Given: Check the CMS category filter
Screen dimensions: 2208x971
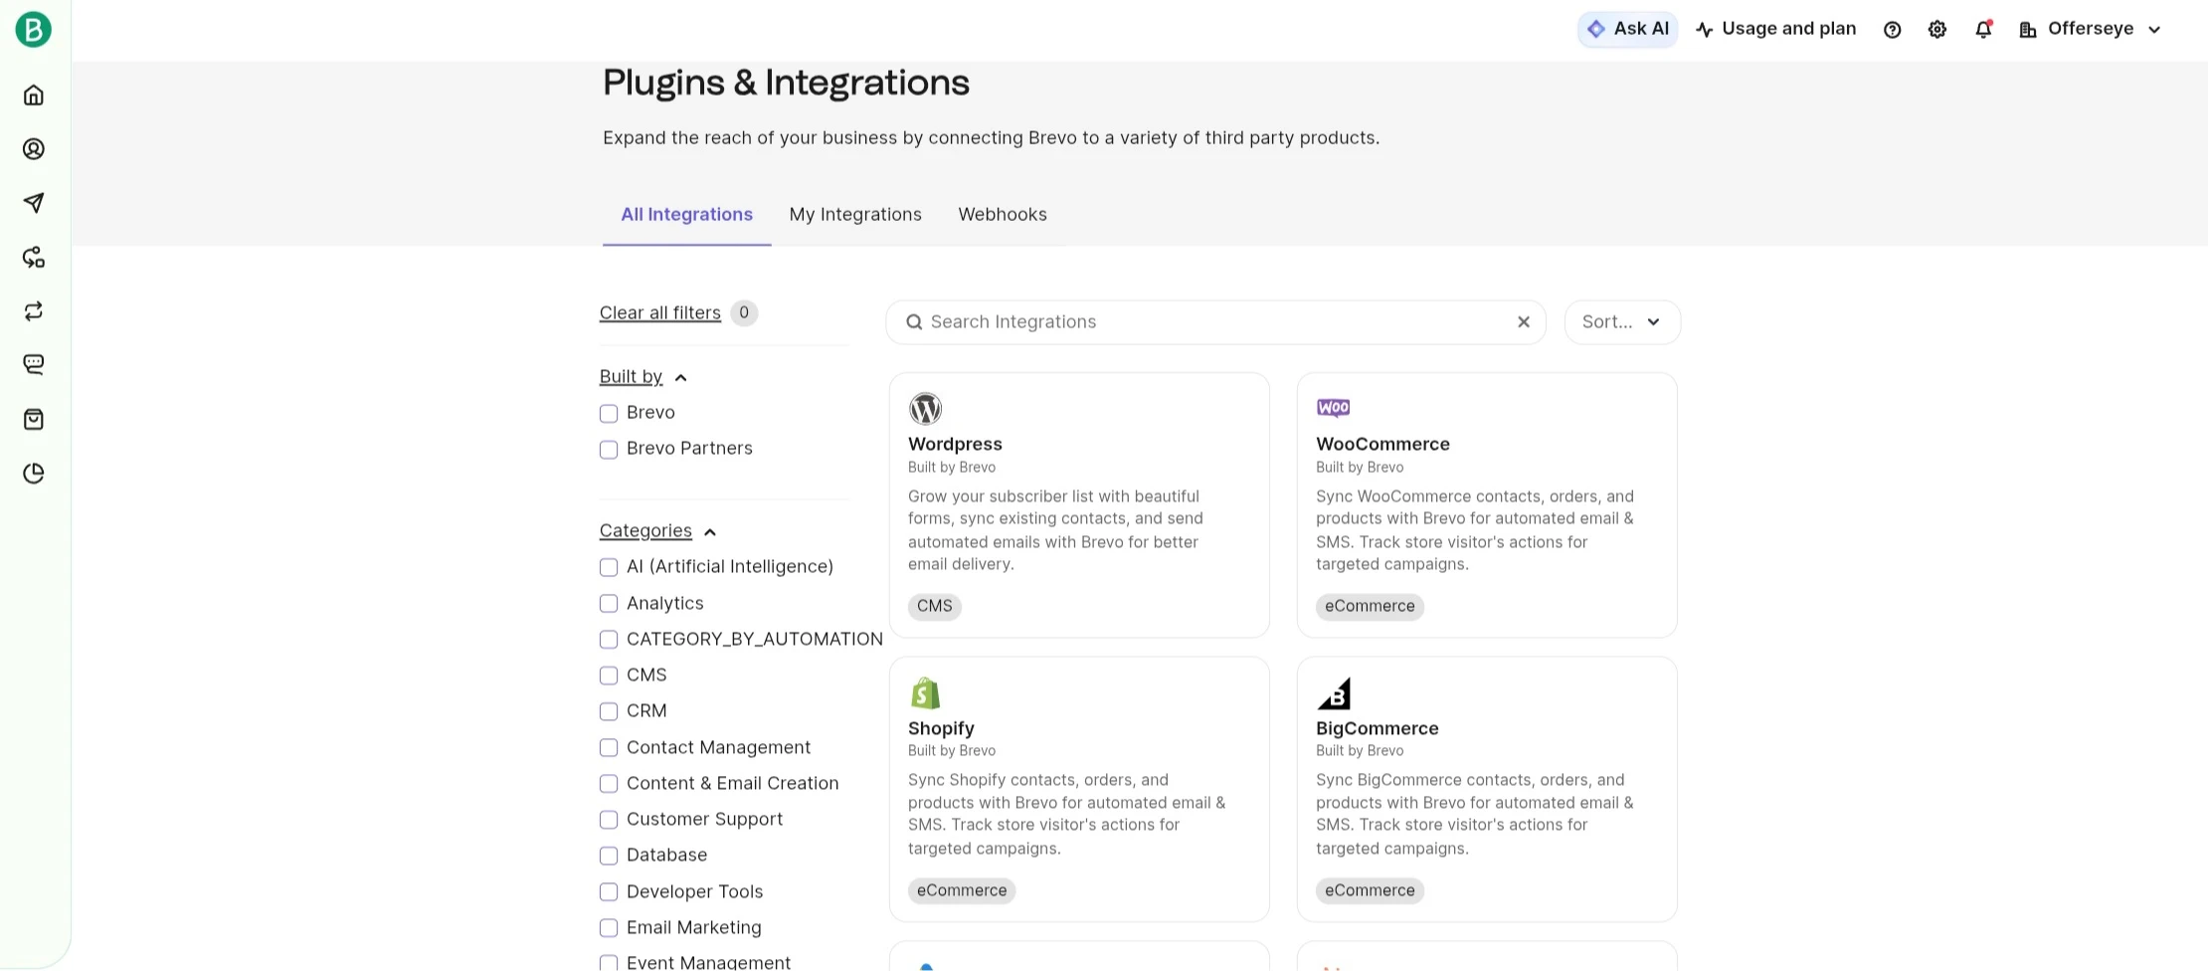Looking at the screenshot, I should 609,676.
